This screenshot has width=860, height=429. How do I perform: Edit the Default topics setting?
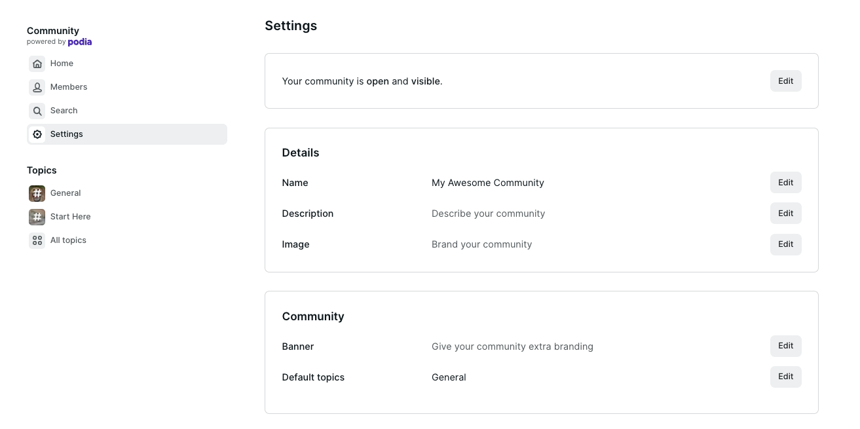tap(785, 377)
